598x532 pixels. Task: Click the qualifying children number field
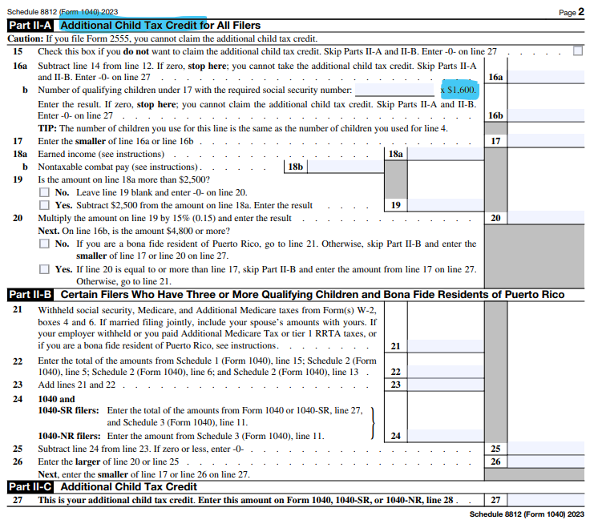click(x=394, y=90)
